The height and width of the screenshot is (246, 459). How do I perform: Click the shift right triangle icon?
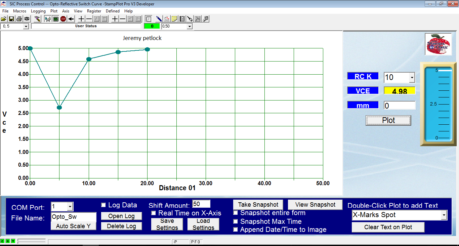[138, 19]
